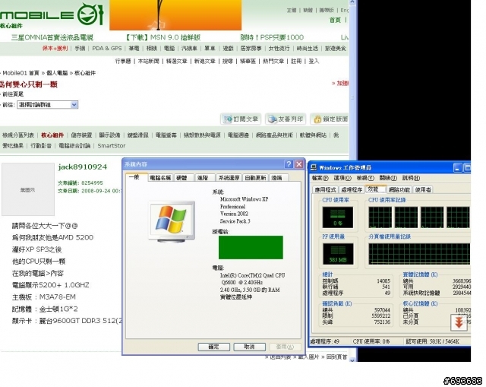Viewport: 486px width, 387px height.
Task: Click the 註冊 register link
Action: point(296,61)
